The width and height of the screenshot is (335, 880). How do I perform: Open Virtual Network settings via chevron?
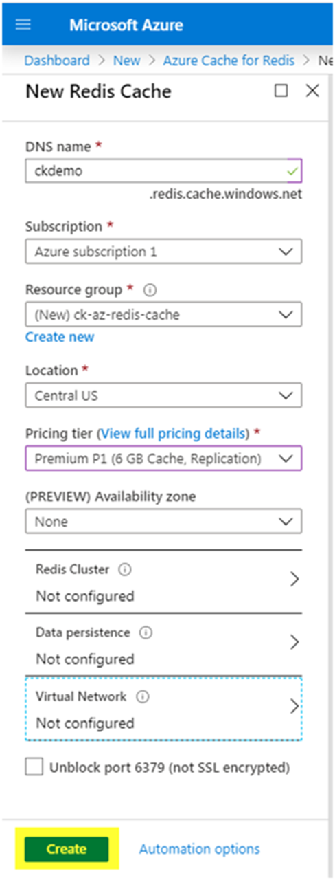(294, 706)
